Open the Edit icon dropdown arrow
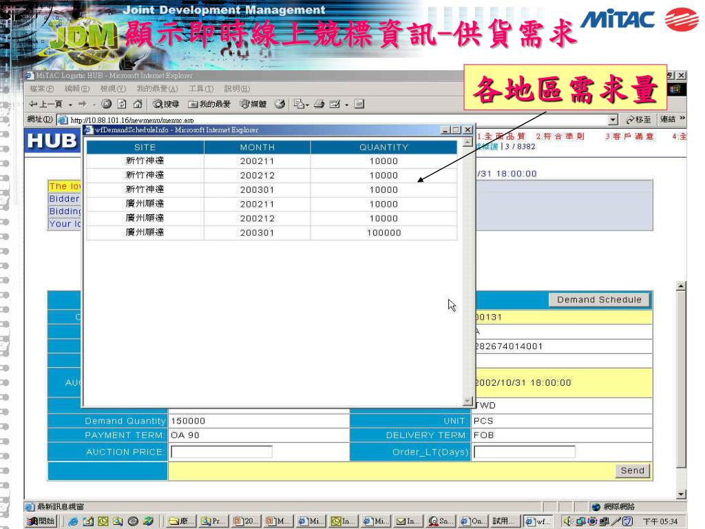705x529 pixels. [x=347, y=105]
